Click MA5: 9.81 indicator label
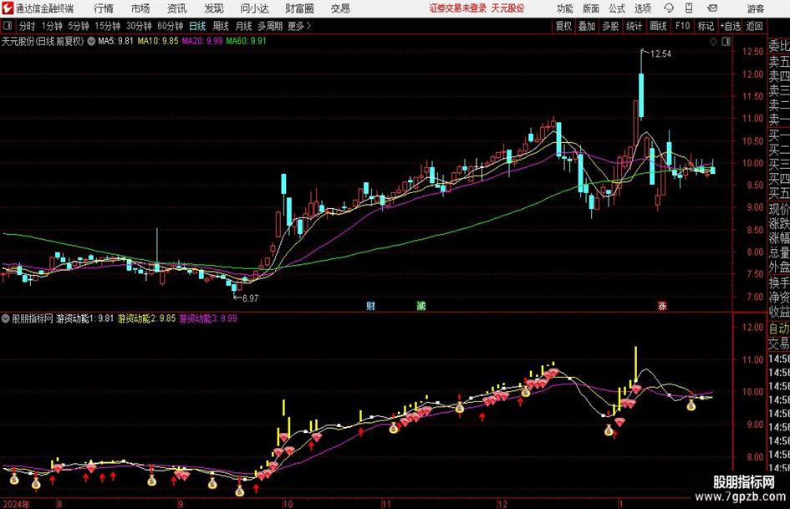Image resolution: width=790 pixels, height=509 pixels. [x=115, y=41]
